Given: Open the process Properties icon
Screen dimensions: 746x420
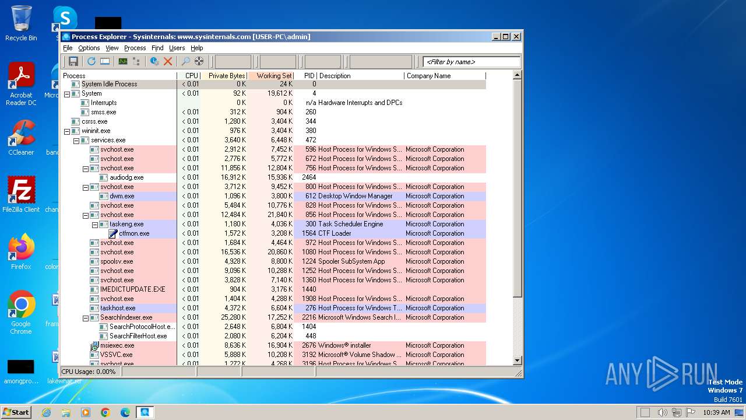Looking at the screenshot, I should pyautogui.click(x=154, y=61).
